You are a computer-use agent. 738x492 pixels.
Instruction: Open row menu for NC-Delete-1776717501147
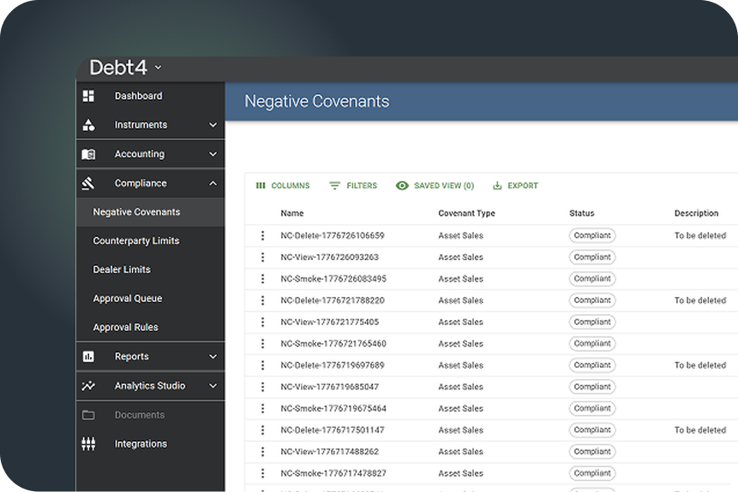pos(262,430)
